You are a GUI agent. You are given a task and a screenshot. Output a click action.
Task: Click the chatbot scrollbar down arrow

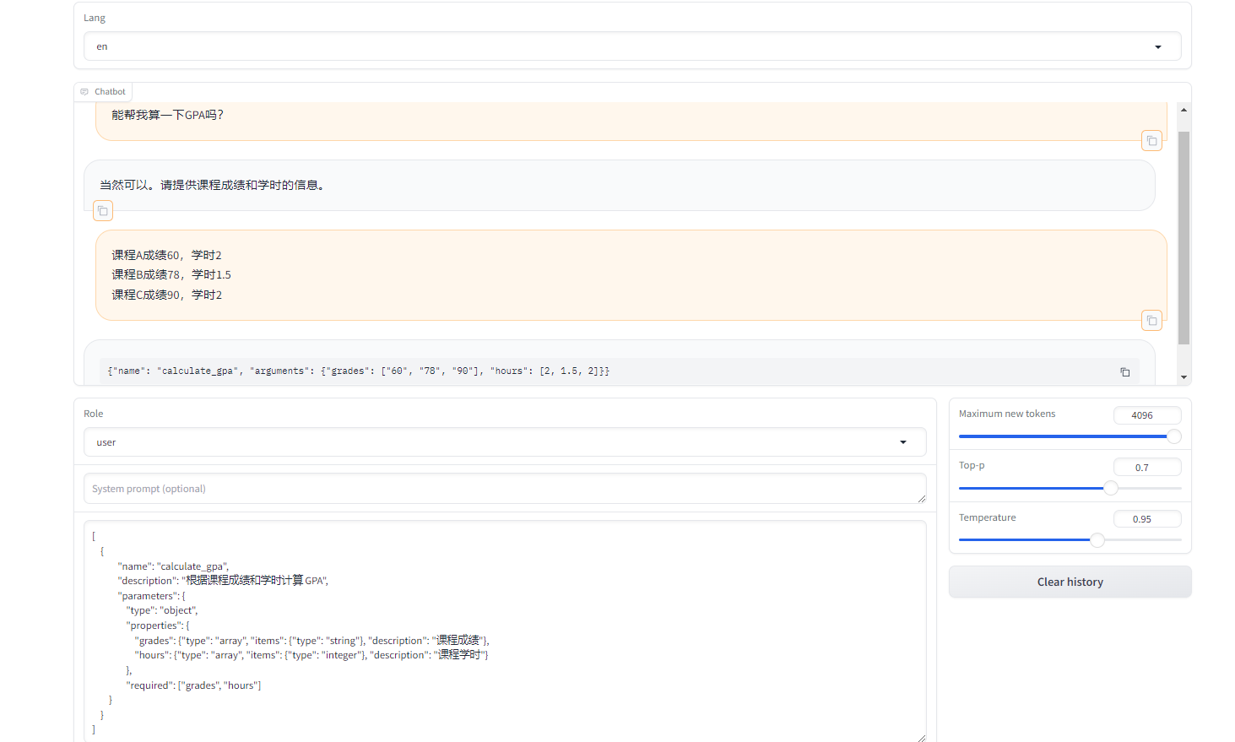1184,377
